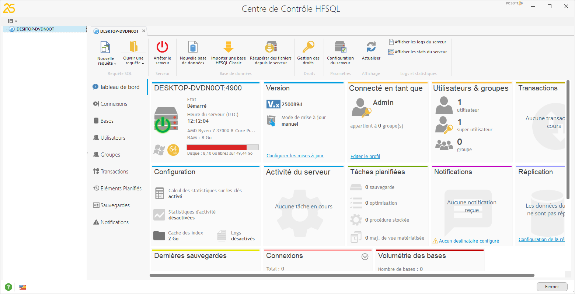Open Groupes in the sidebar

click(107, 155)
